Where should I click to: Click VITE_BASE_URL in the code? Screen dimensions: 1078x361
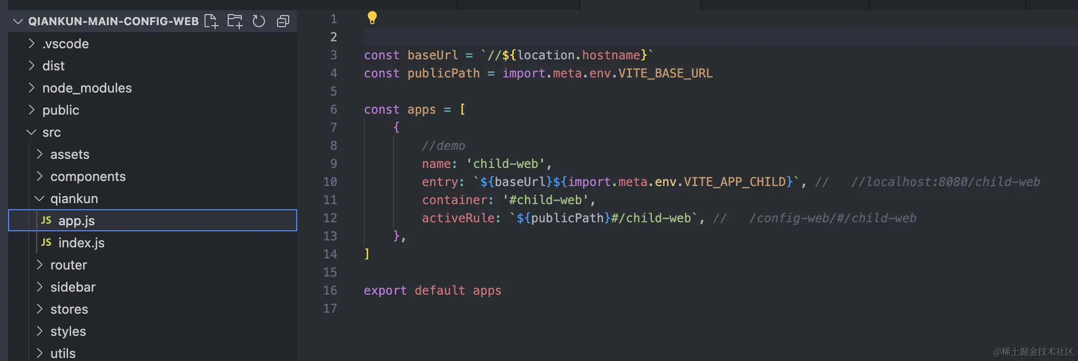665,73
